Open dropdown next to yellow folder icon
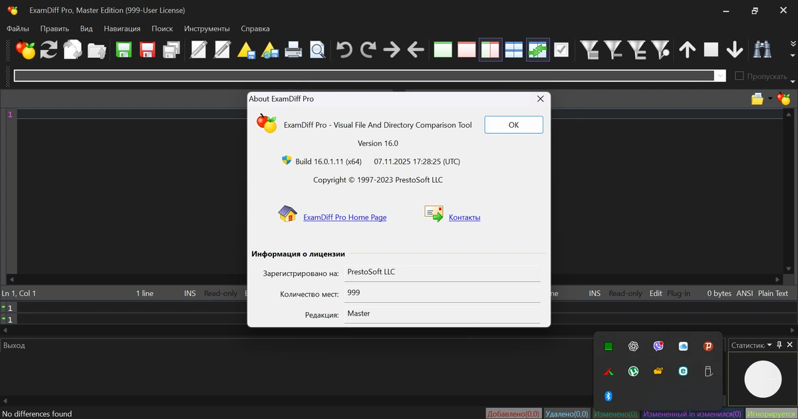798x419 pixels. click(770, 99)
